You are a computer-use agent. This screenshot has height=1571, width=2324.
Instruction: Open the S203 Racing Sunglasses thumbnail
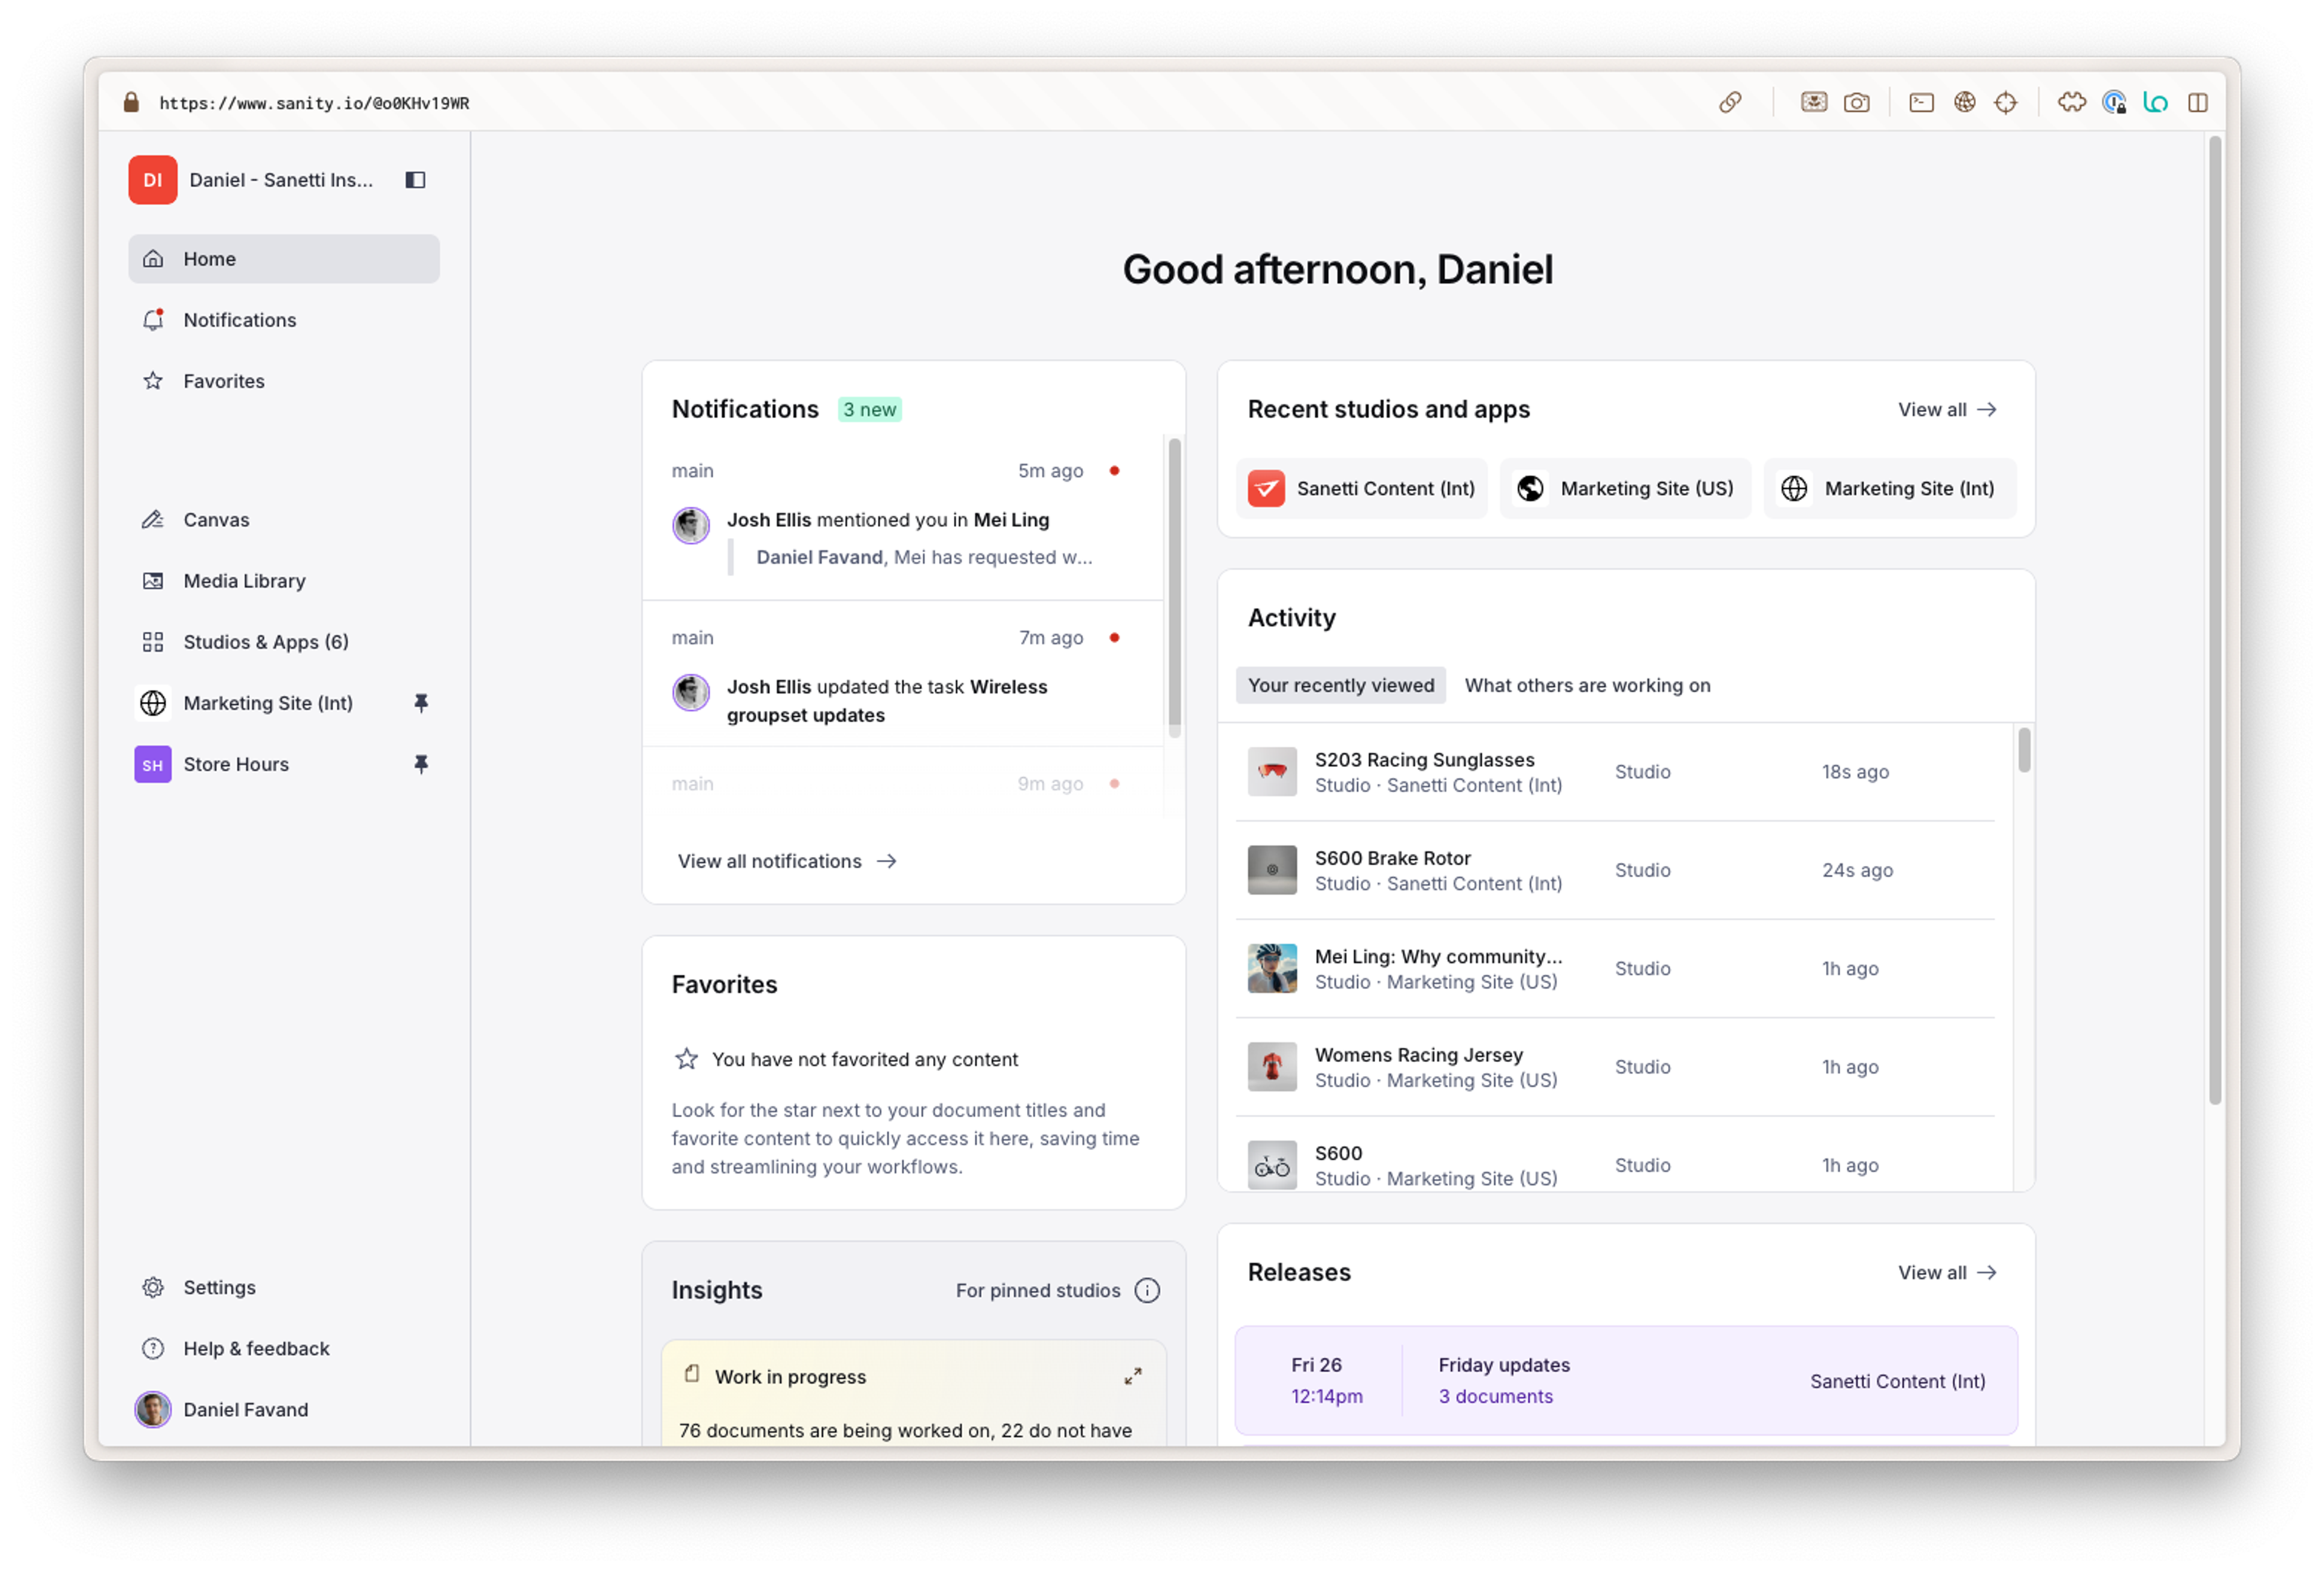[1272, 772]
